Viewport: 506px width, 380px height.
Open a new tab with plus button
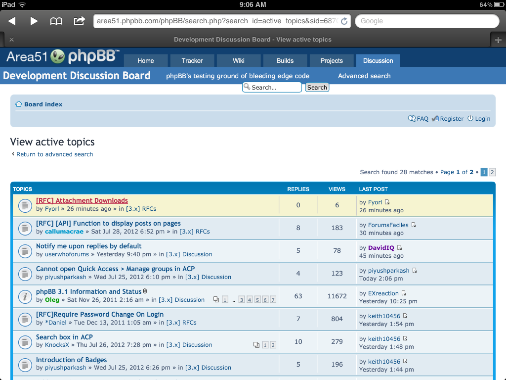coord(498,40)
